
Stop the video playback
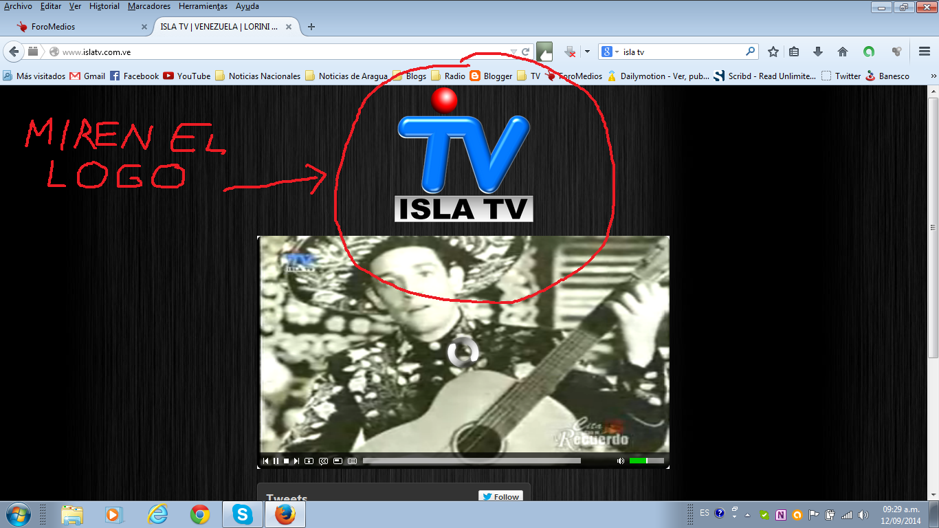tap(287, 461)
